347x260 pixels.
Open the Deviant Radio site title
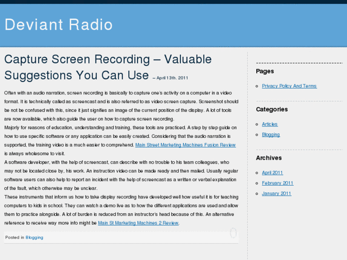59,24
